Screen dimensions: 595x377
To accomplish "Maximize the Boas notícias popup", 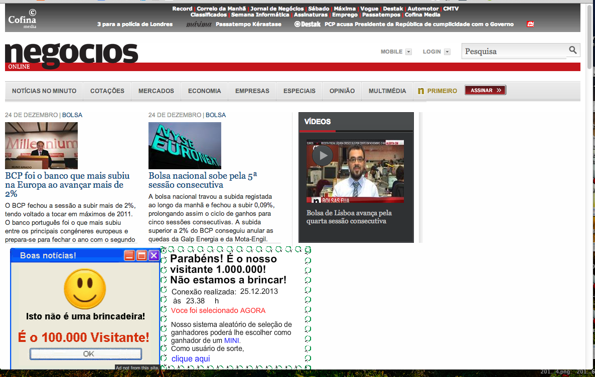I will pyautogui.click(x=141, y=255).
